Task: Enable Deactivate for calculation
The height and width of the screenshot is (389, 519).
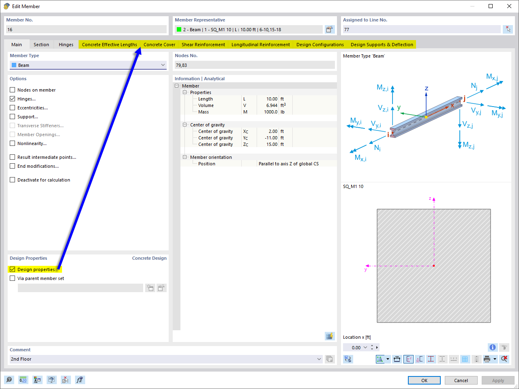Action: [13, 180]
